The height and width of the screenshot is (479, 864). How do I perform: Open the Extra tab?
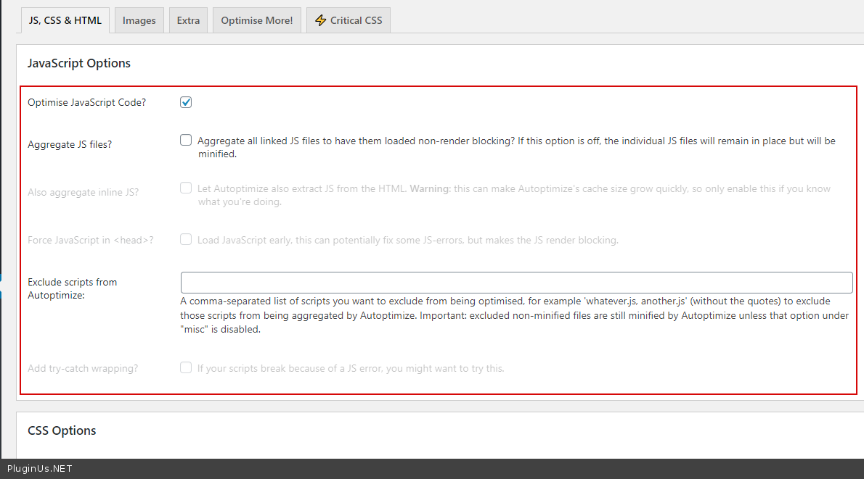pos(188,20)
